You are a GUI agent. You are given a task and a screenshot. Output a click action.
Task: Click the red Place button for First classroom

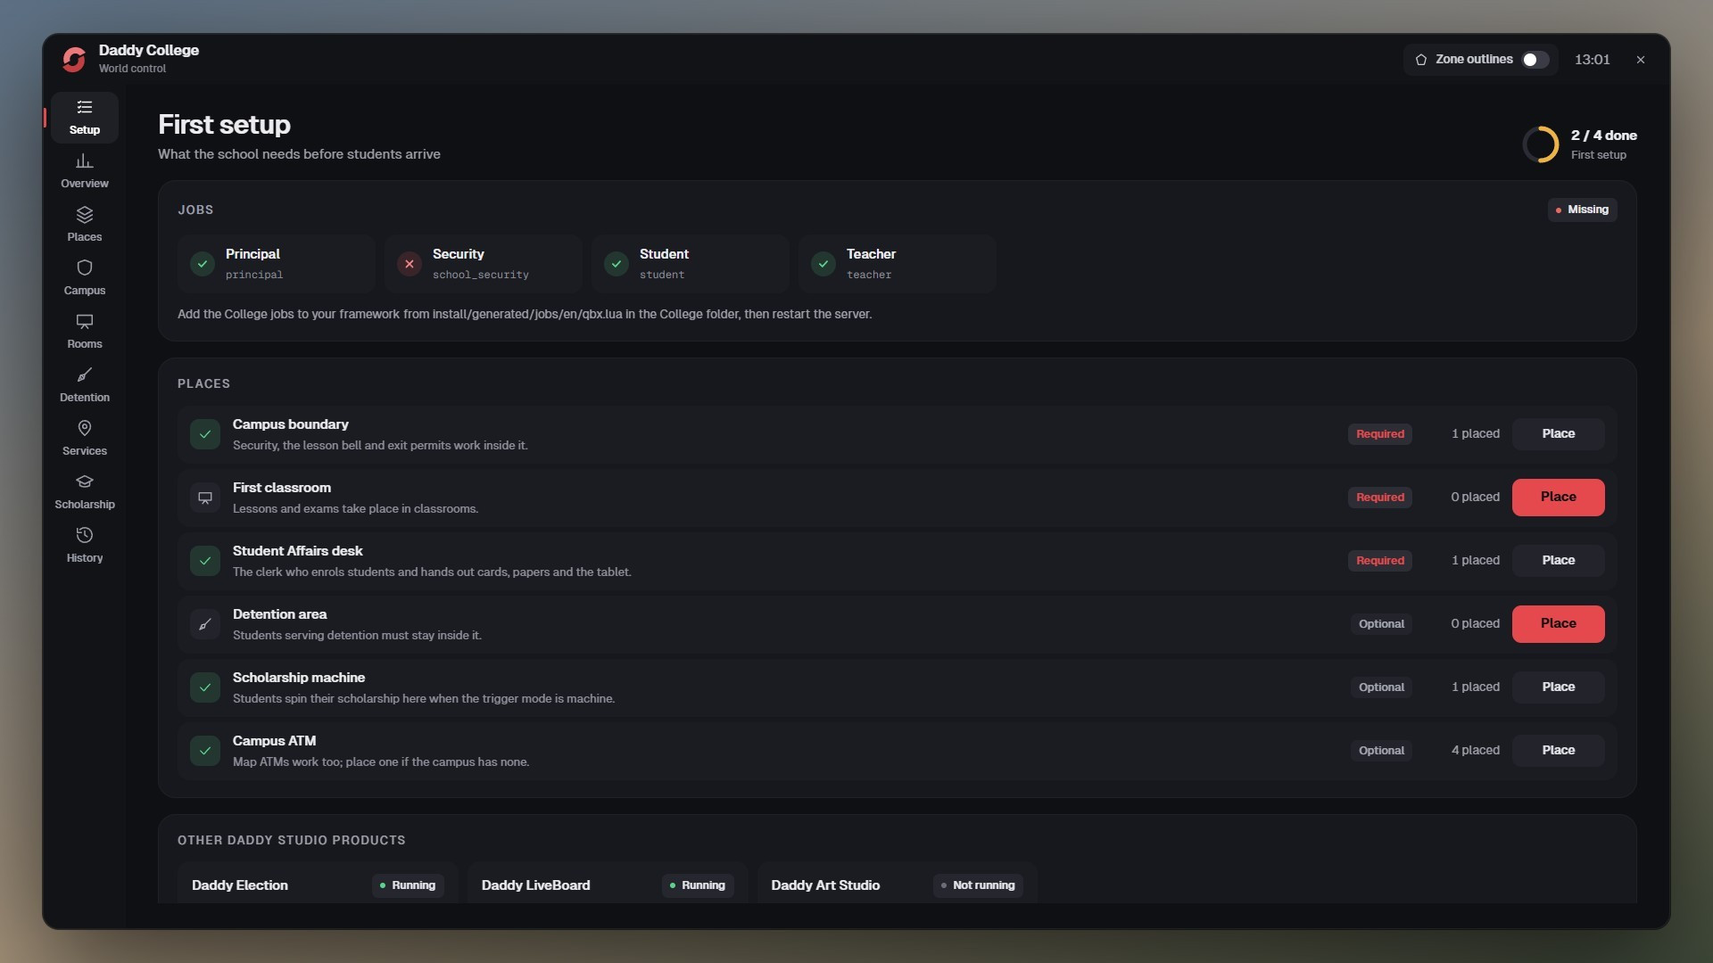point(1558,497)
